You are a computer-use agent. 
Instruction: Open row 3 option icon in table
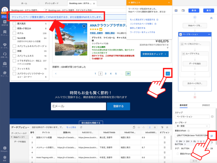tap(165, 148)
